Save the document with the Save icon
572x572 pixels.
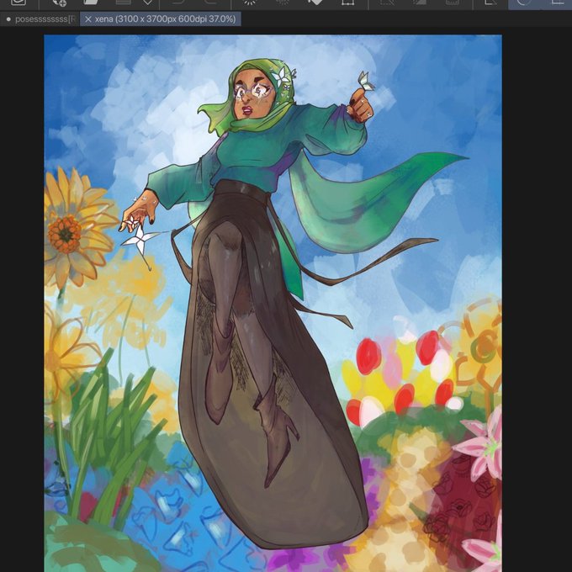coord(124,2)
